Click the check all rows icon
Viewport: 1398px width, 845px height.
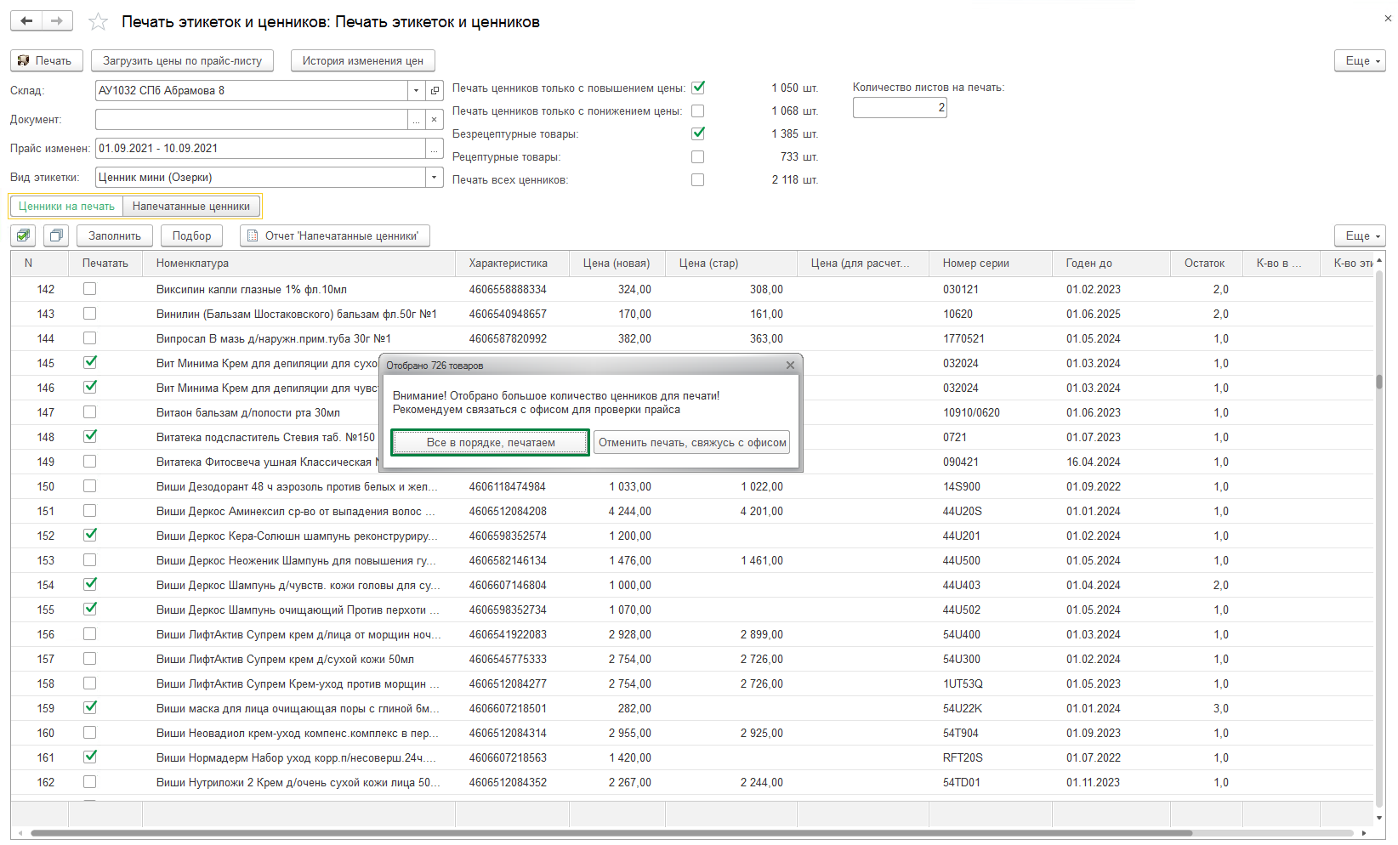[x=23, y=235]
